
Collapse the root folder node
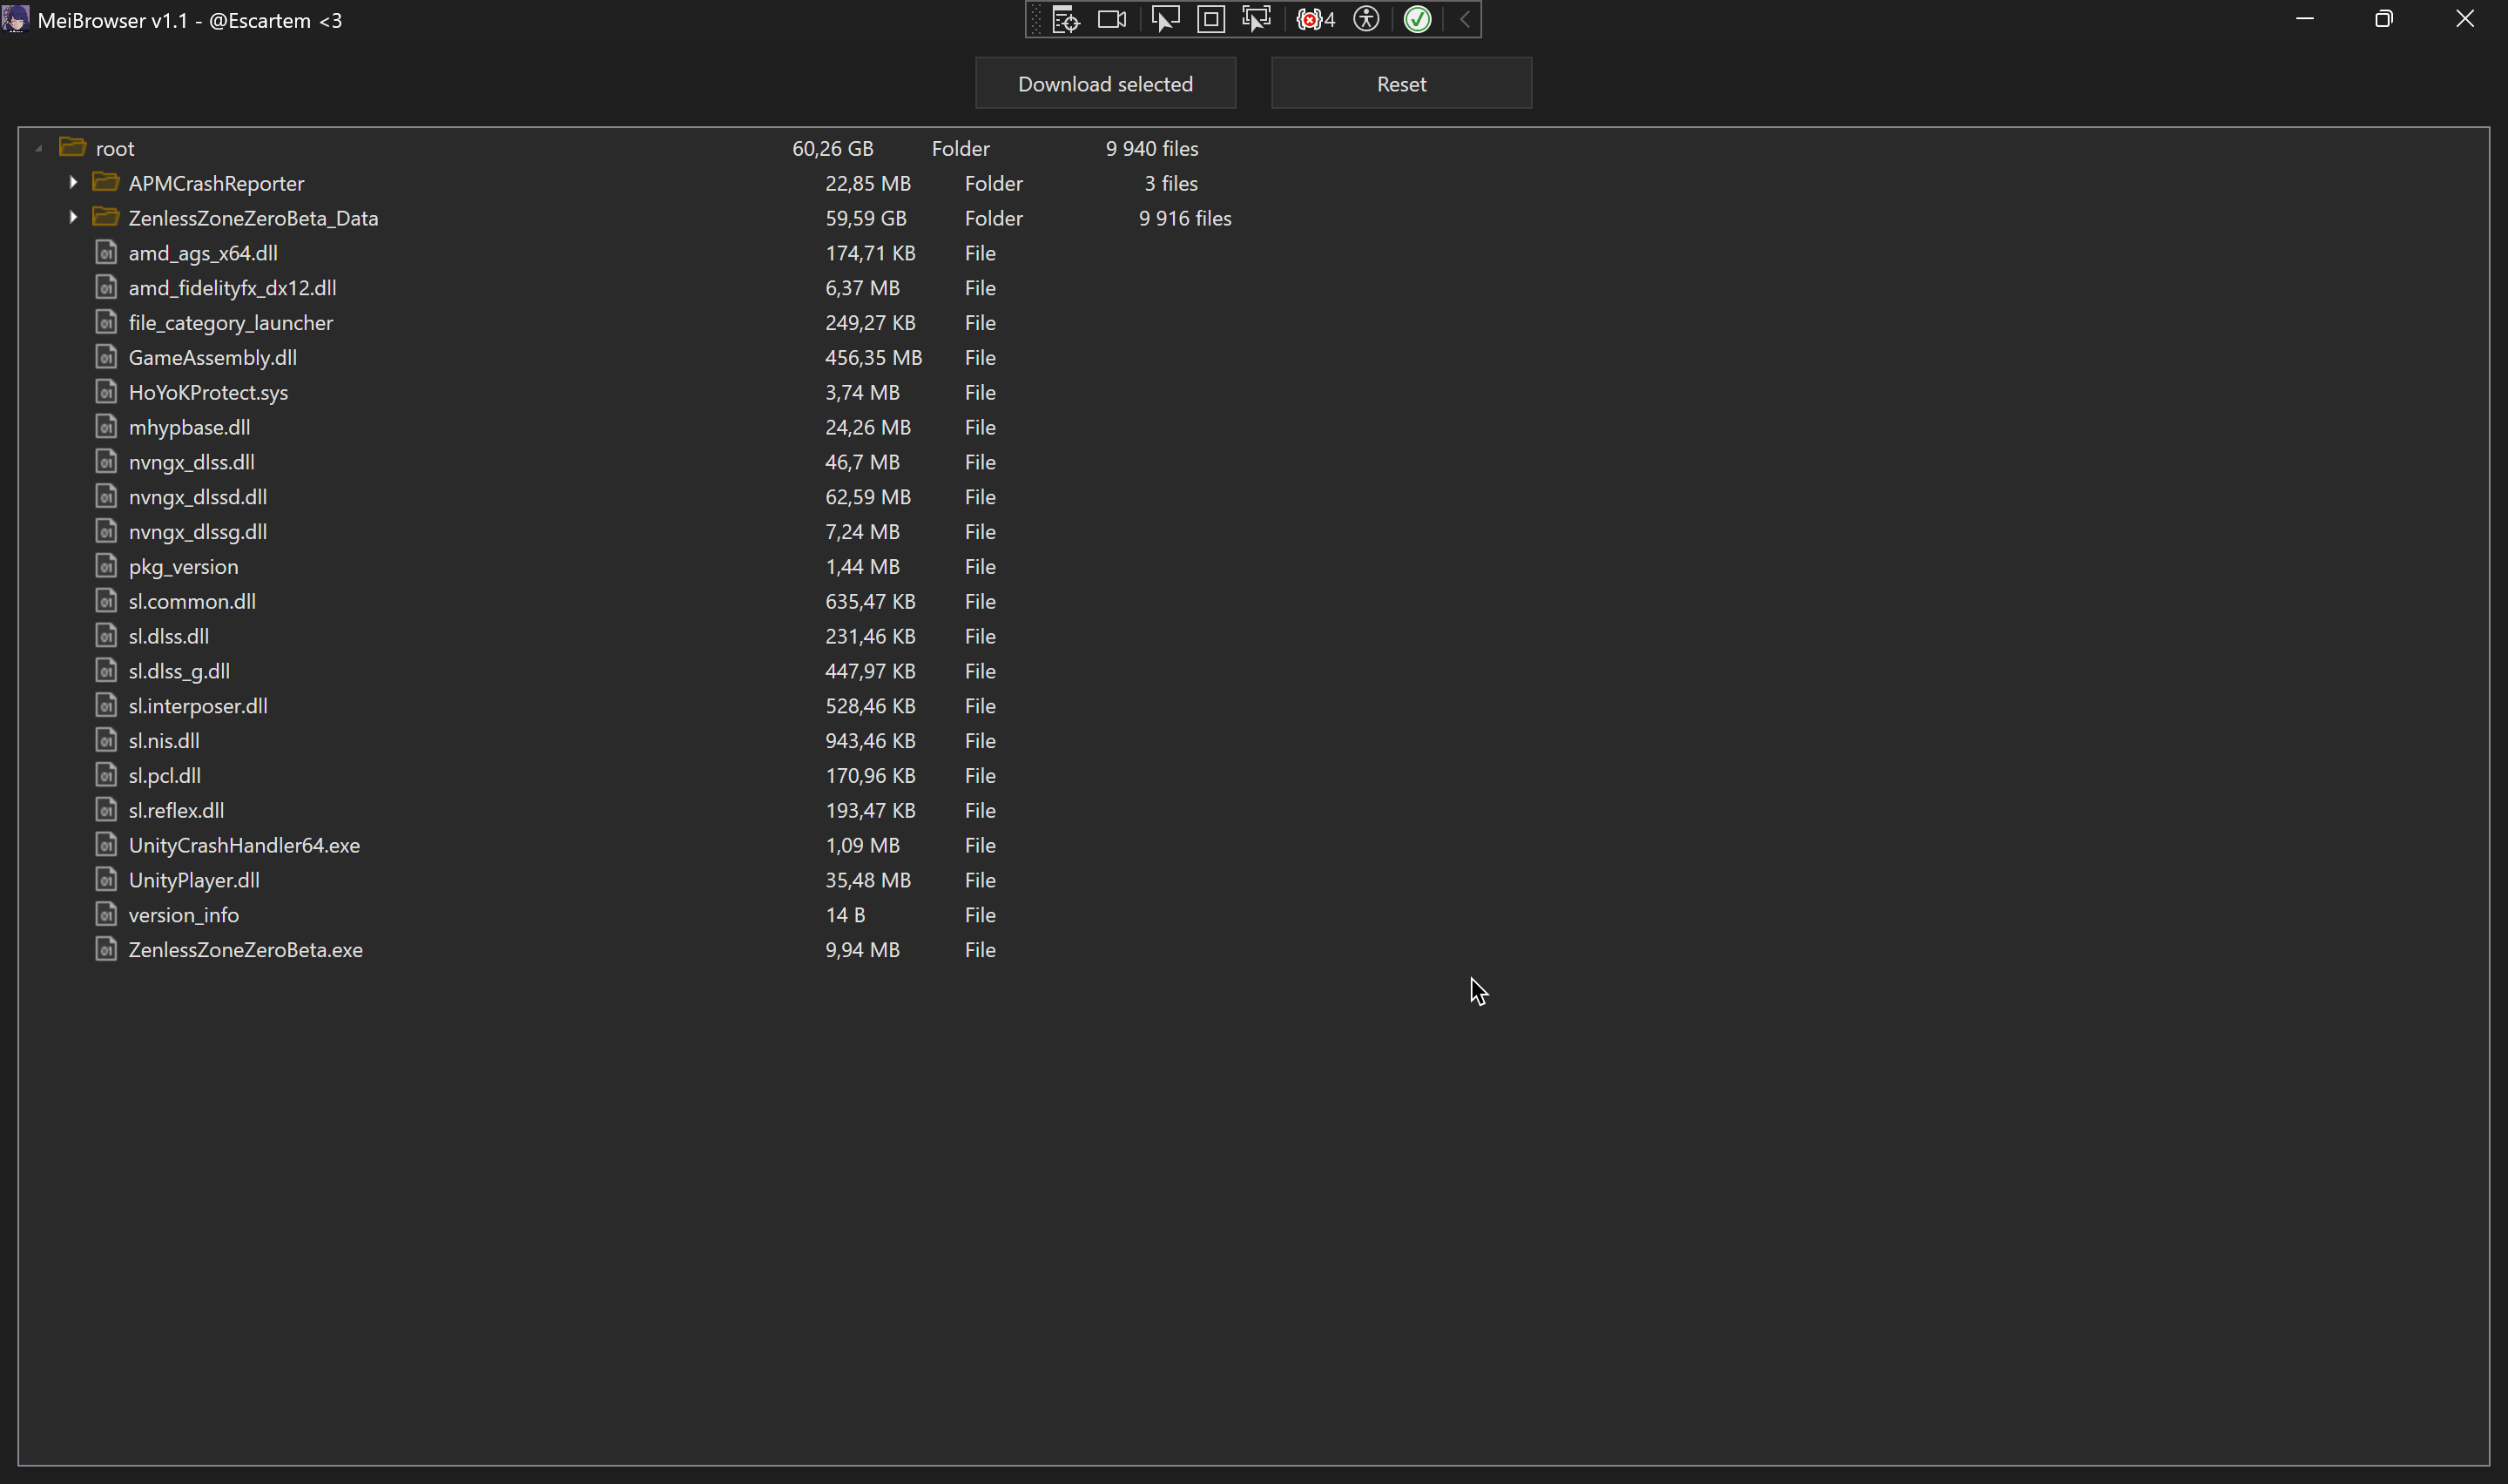pyautogui.click(x=38, y=148)
